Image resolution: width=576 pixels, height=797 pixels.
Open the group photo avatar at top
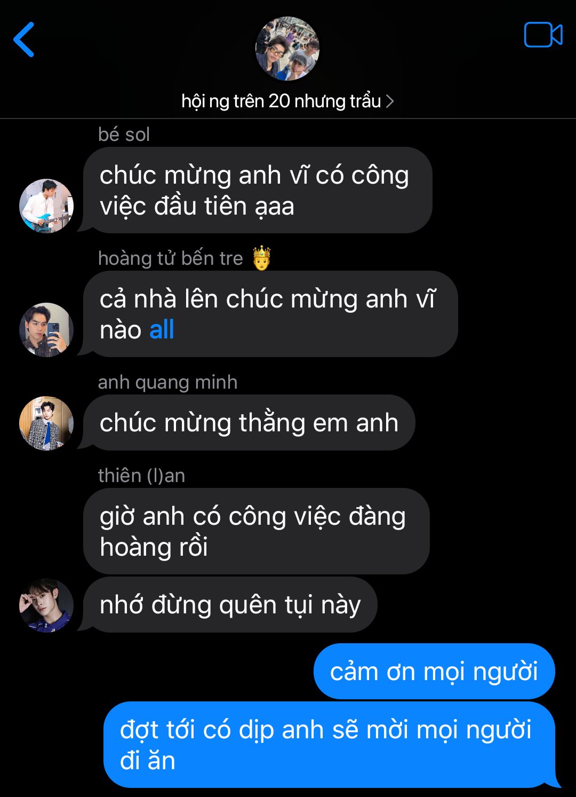point(287,49)
